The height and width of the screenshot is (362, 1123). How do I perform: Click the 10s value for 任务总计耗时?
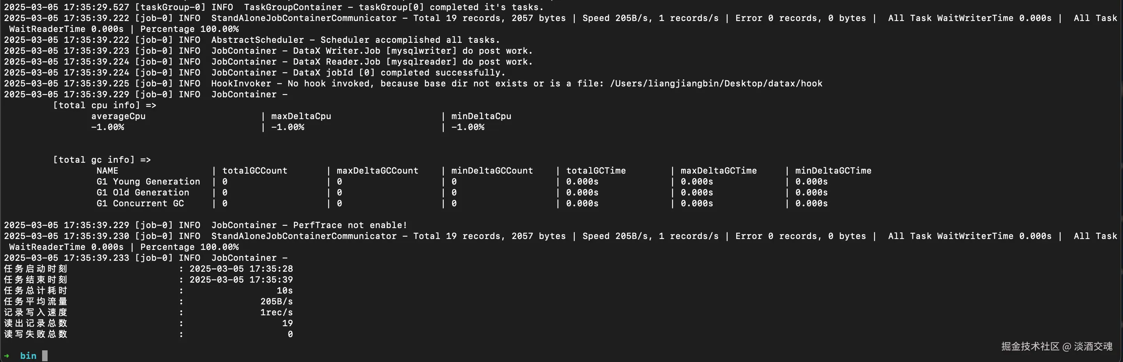pyautogui.click(x=285, y=290)
